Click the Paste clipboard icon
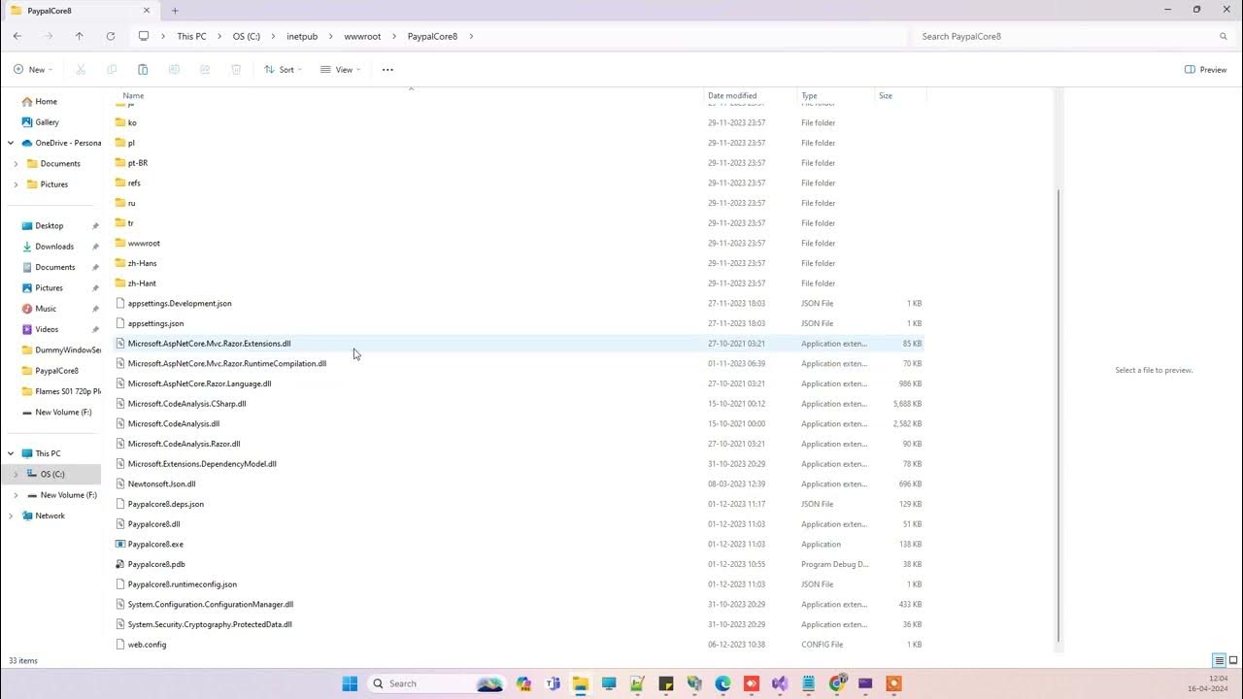The width and height of the screenshot is (1243, 699). (143, 70)
